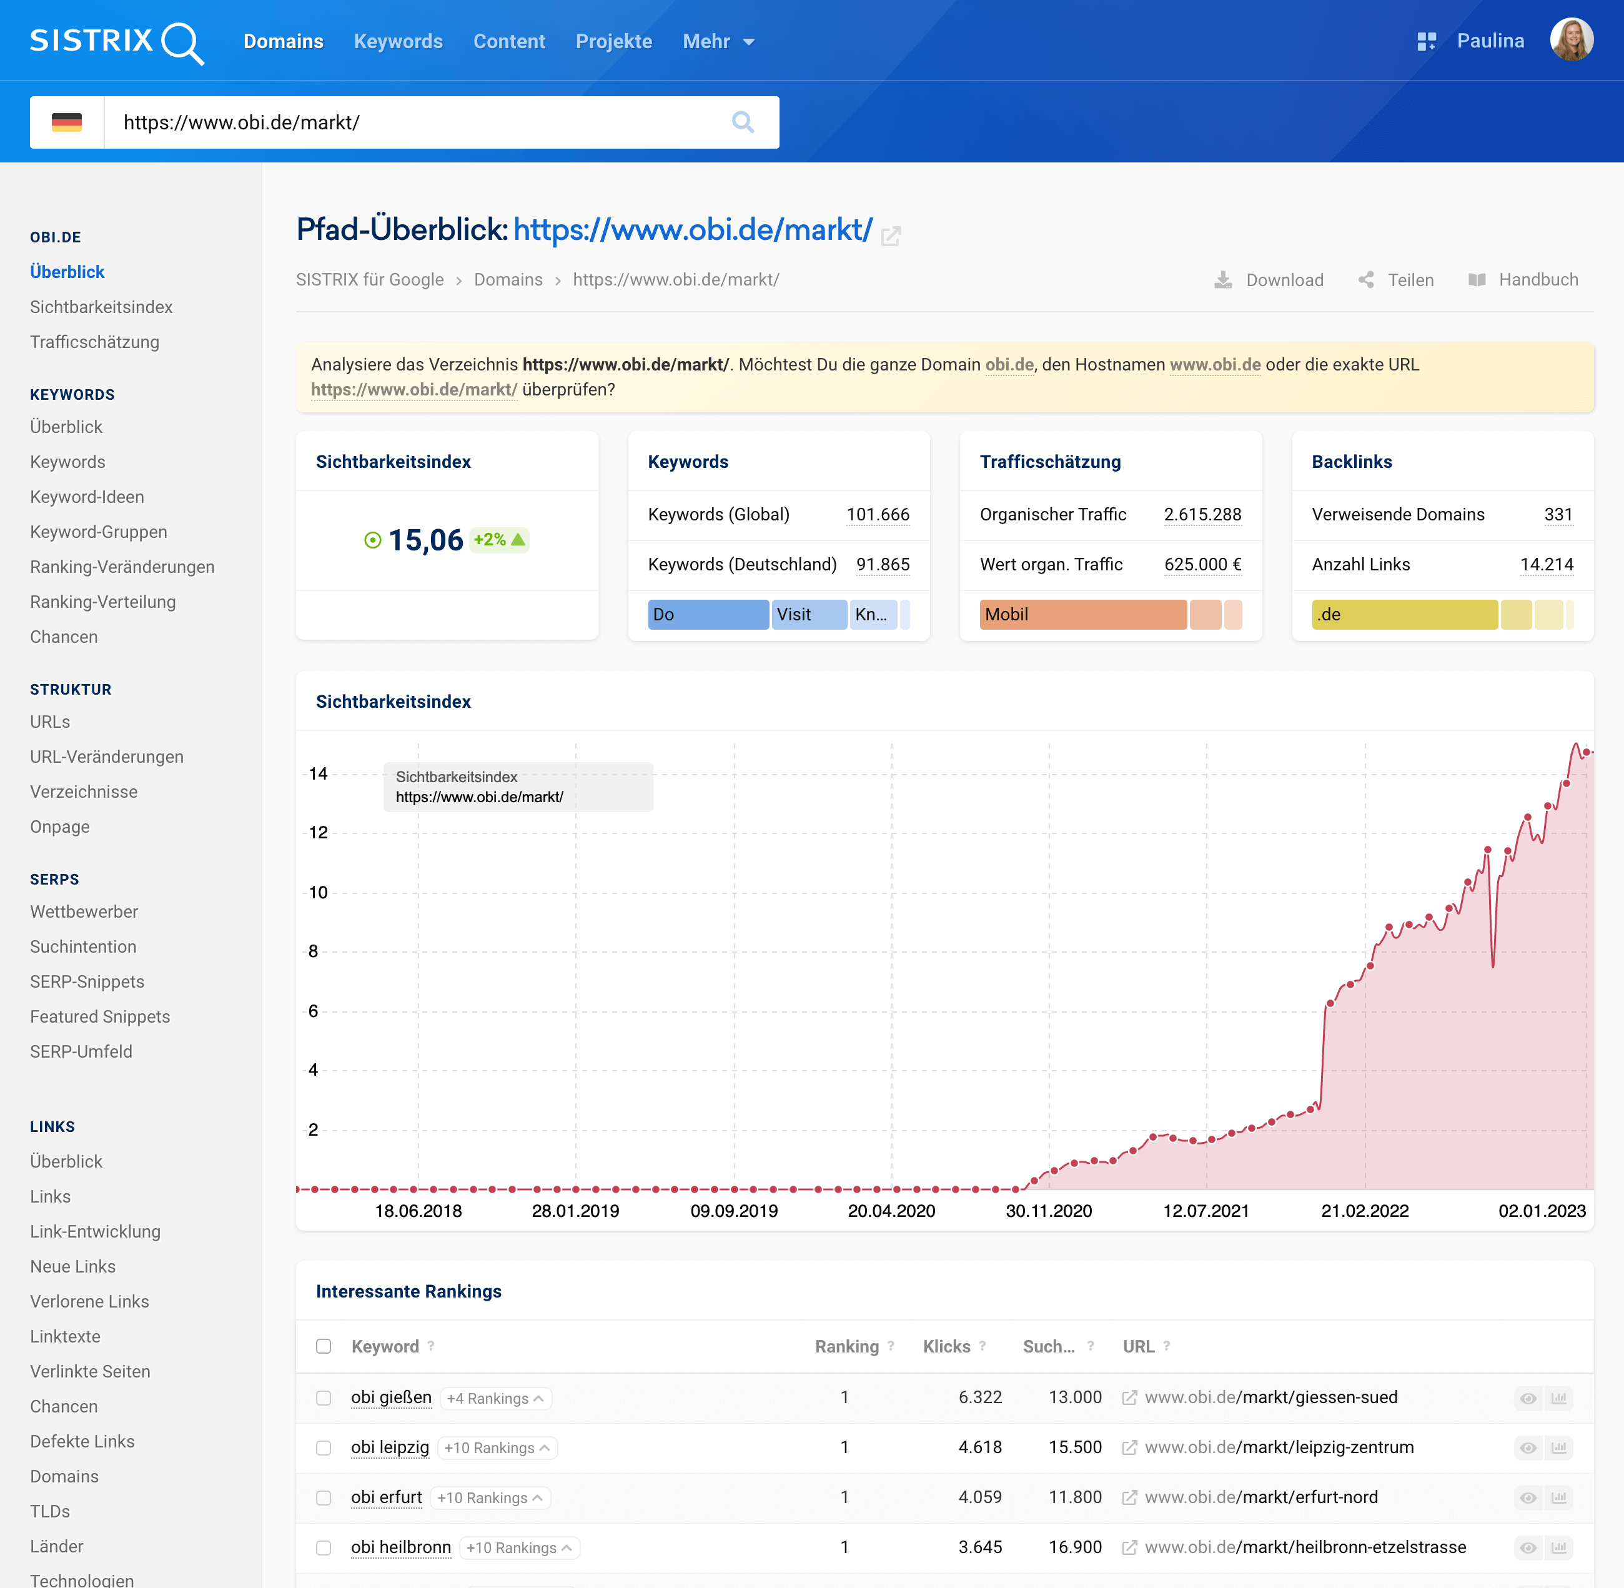Check the obi gießen row checkbox

(324, 1399)
